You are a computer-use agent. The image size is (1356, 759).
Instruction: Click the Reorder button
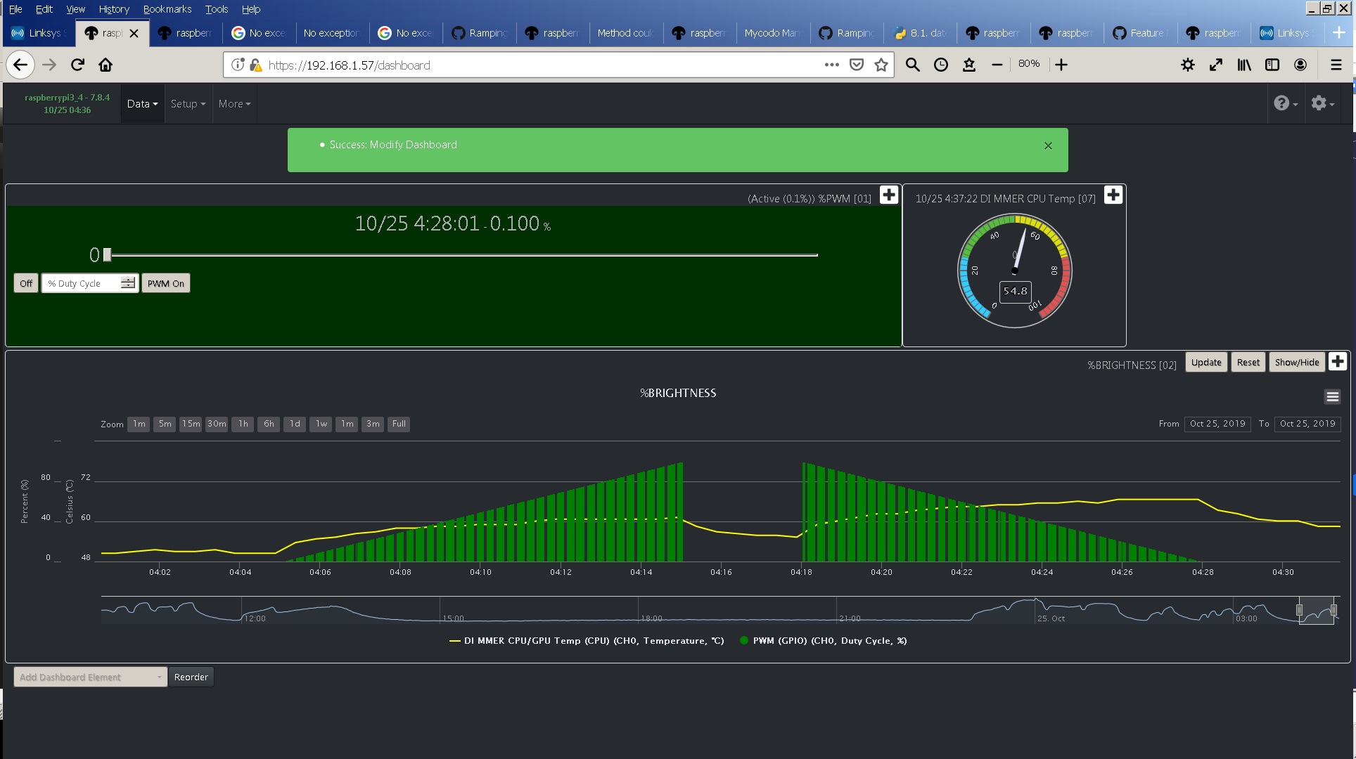[x=191, y=677]
